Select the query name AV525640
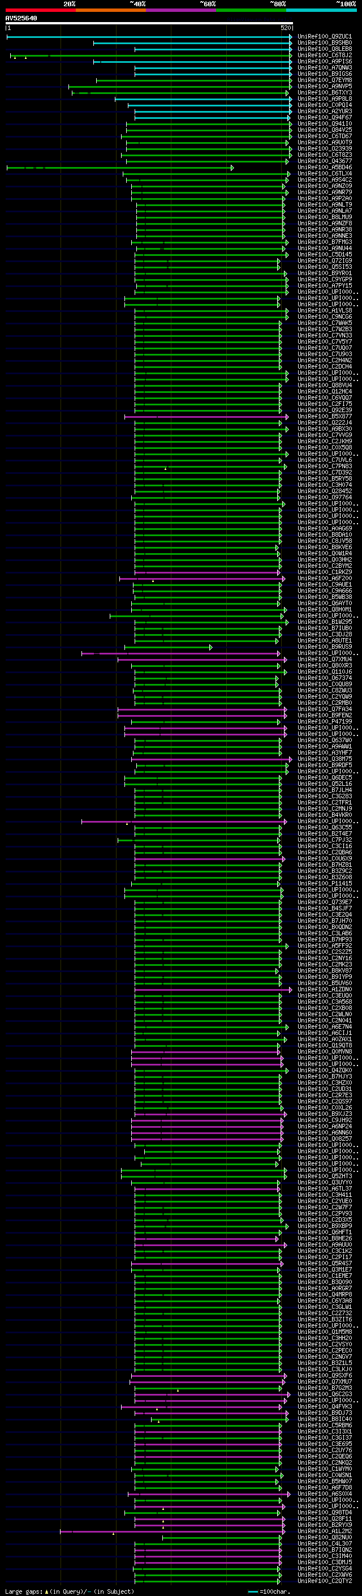 point(21,18)
